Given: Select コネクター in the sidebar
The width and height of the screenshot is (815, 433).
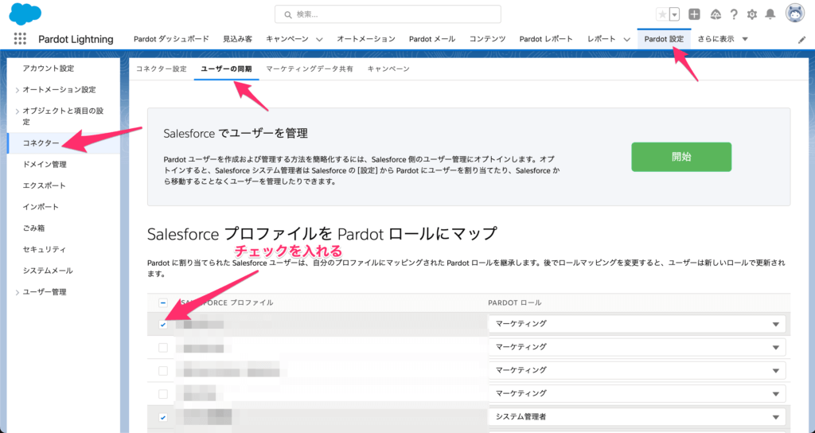Looking at the screenshot, I should 41,143.
